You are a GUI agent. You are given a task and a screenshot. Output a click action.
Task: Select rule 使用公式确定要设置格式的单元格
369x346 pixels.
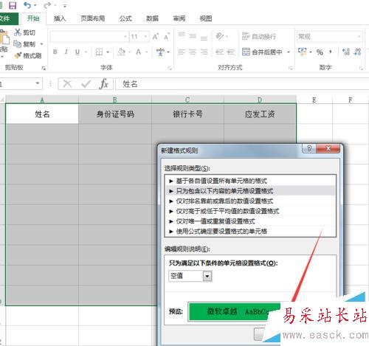click(250, 231)
